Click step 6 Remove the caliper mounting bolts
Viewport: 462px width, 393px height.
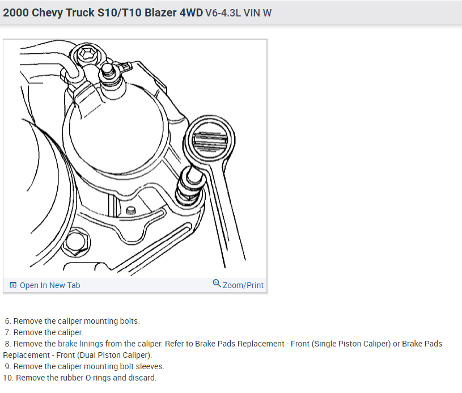pos(72,321)
